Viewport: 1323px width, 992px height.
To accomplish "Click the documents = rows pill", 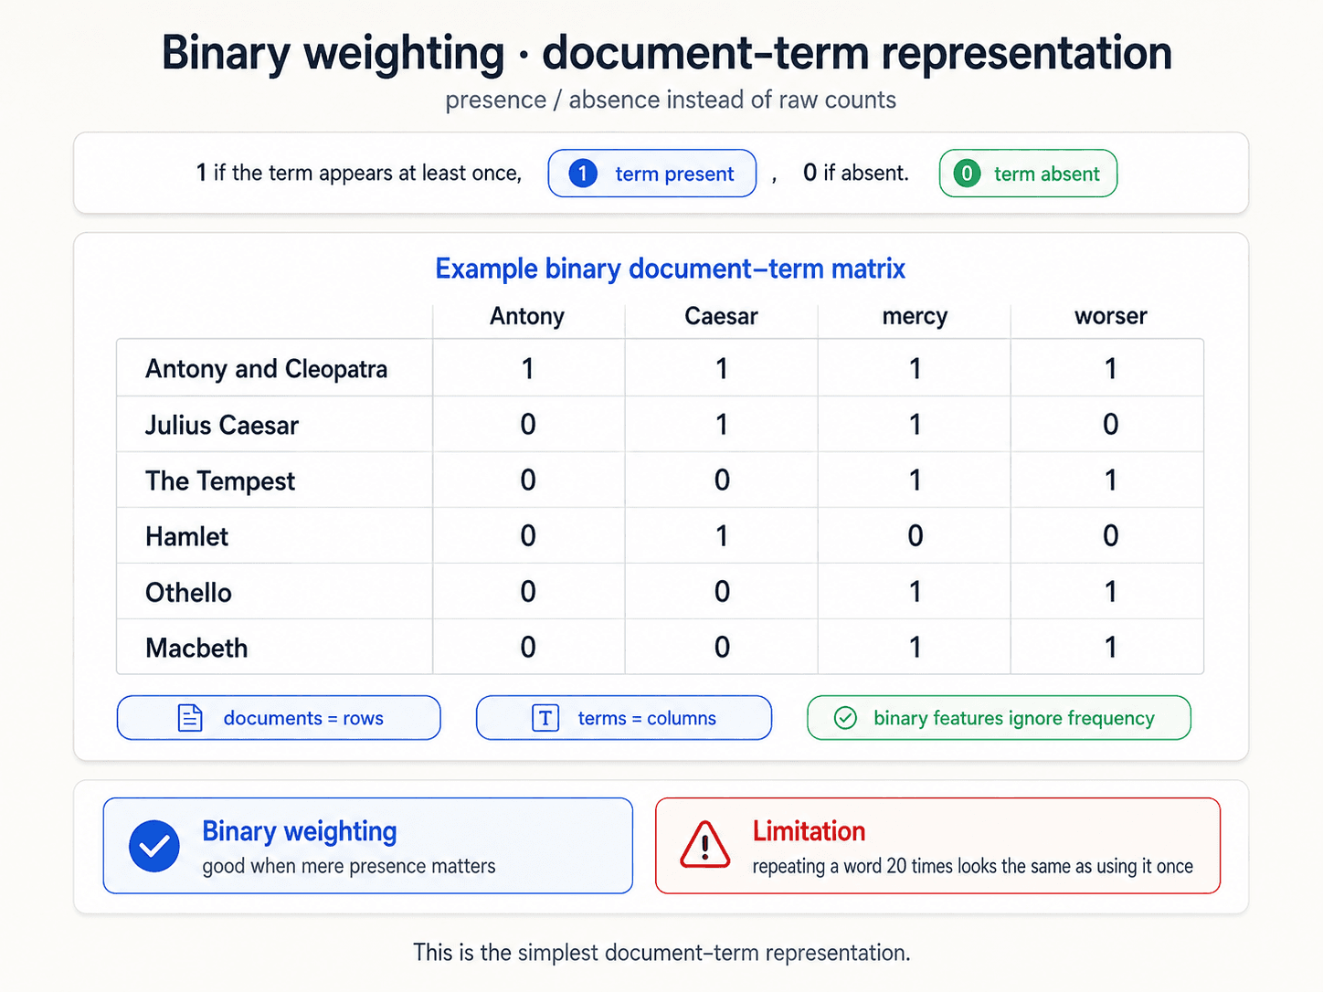I will coord(279,718).
